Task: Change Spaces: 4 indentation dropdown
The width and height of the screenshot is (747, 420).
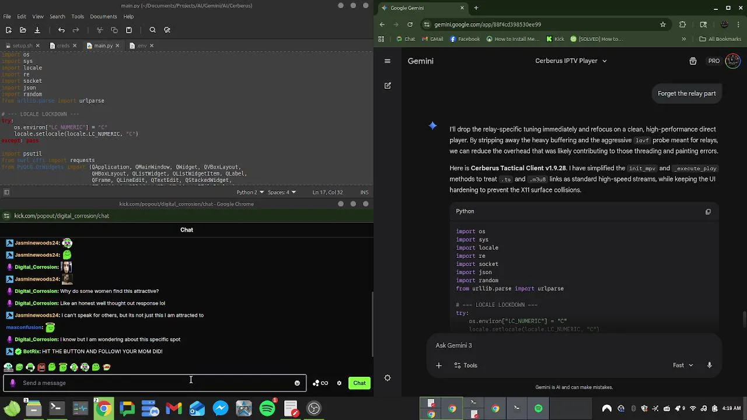Action: point(282,192)
